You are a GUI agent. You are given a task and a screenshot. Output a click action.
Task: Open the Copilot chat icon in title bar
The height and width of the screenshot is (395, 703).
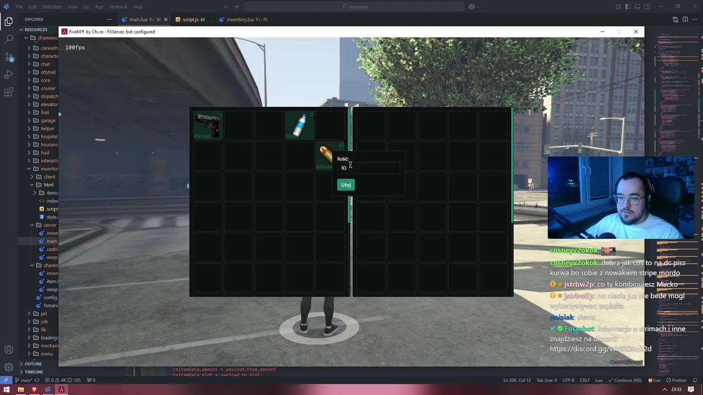coord(471,7)
